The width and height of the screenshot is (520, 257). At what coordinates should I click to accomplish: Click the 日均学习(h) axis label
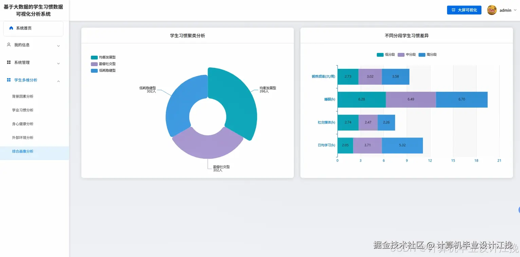click(327, 145)
